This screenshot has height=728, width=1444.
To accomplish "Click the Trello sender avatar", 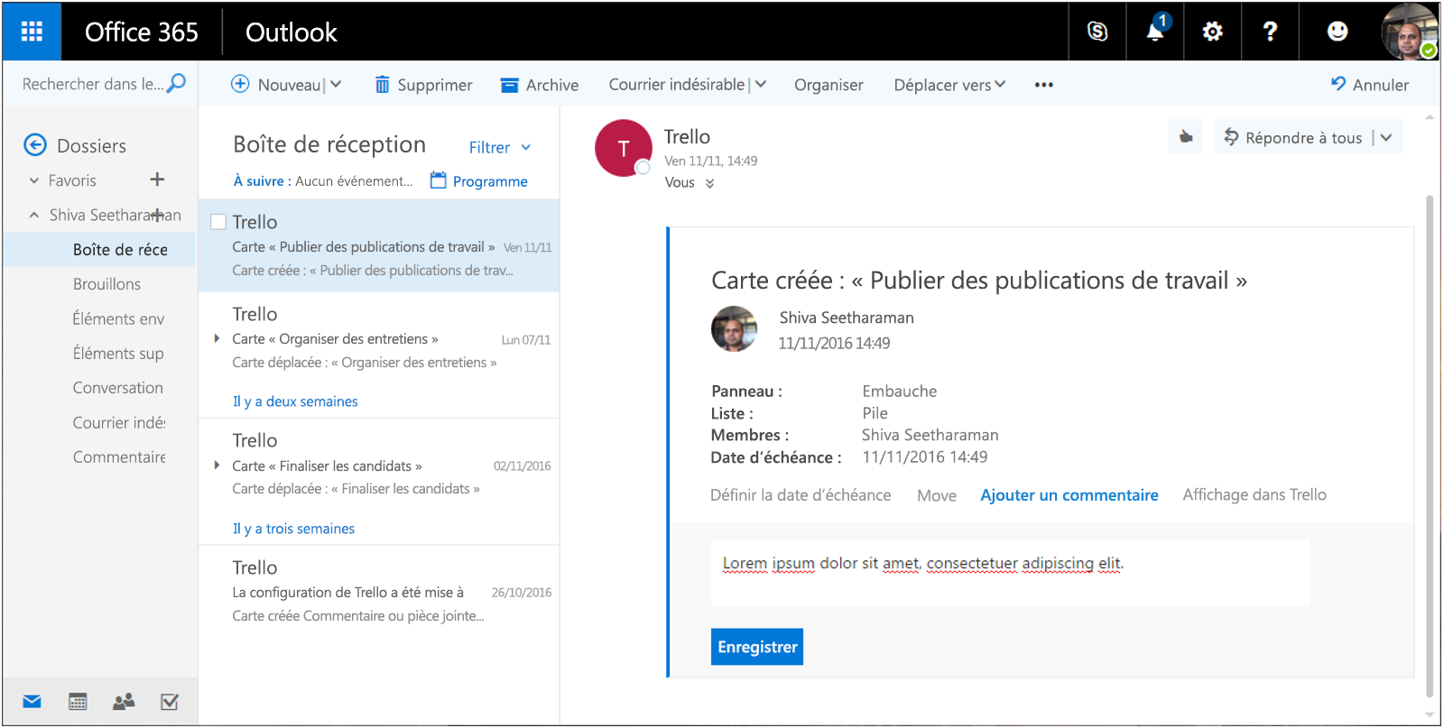I will pyautogui.click(x=624, y=148).
